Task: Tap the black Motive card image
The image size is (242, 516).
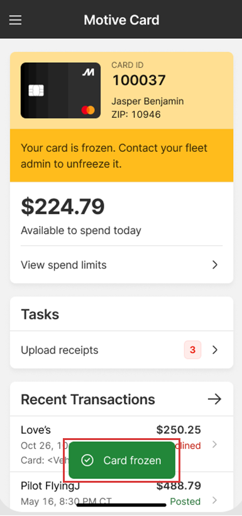Action: coord(61,90)
